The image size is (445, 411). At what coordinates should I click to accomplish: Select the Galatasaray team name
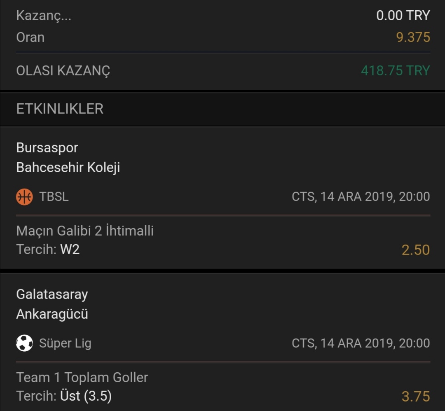tap(52, 294)
